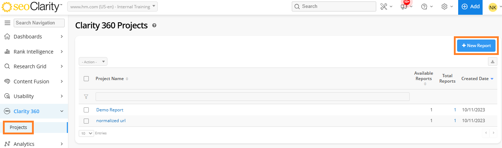This screenshot has height=148, width=502.
Task: Click the New Report button
Action: click(x=476, y=46)
